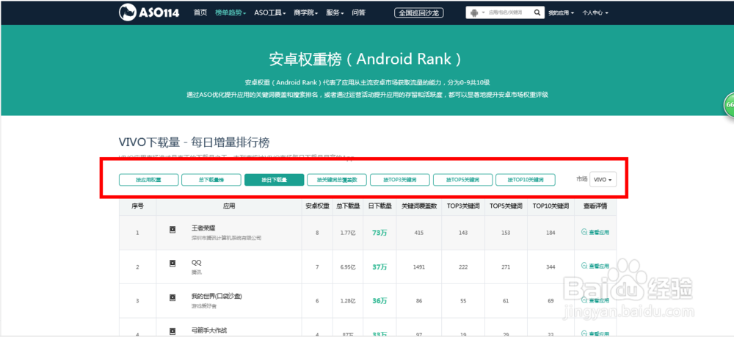
Task: Click app icon for 我的世界(口袋沙盘)
Action: click(x=172, y=297)
